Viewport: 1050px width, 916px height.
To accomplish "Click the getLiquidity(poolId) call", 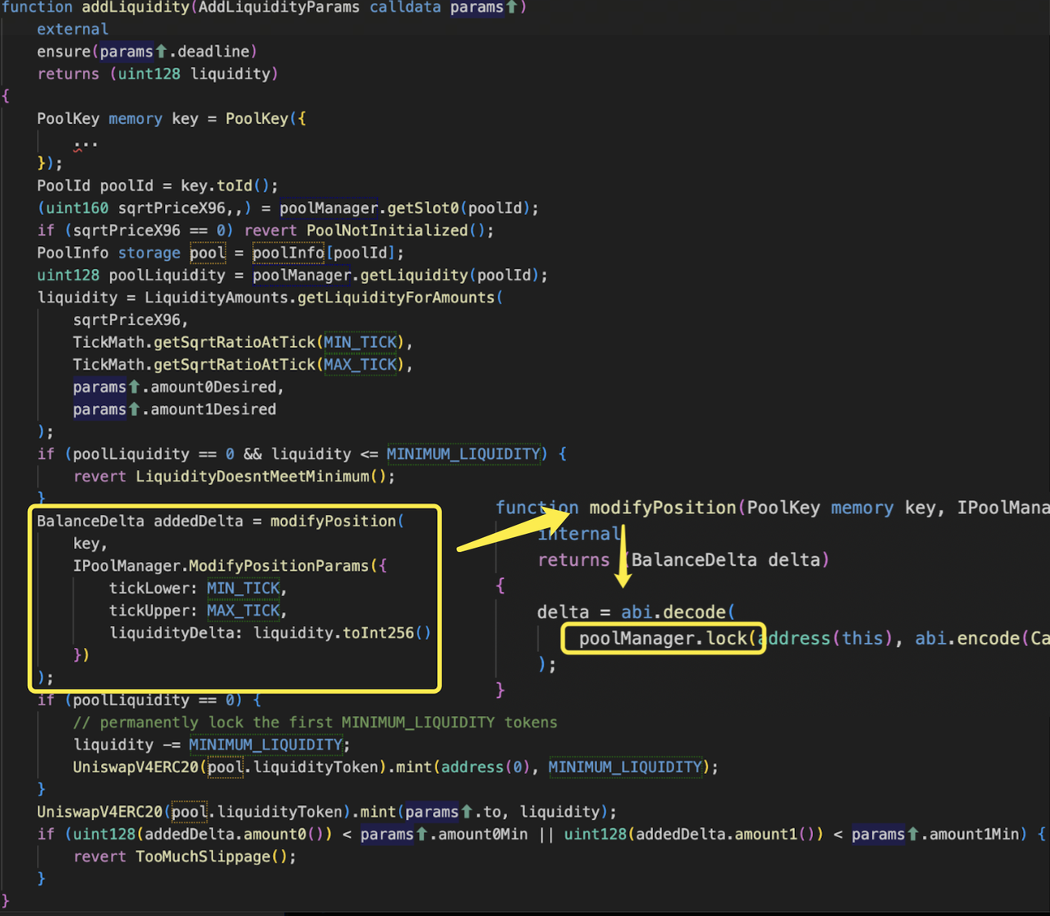I will [450, 276].
